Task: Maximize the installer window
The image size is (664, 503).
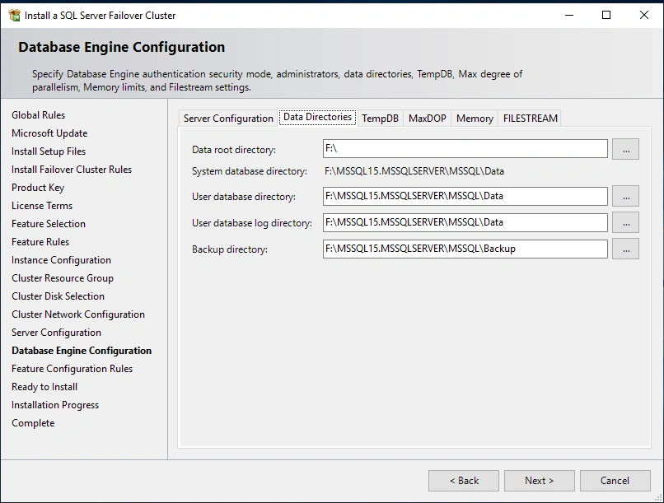Action: 606,15
